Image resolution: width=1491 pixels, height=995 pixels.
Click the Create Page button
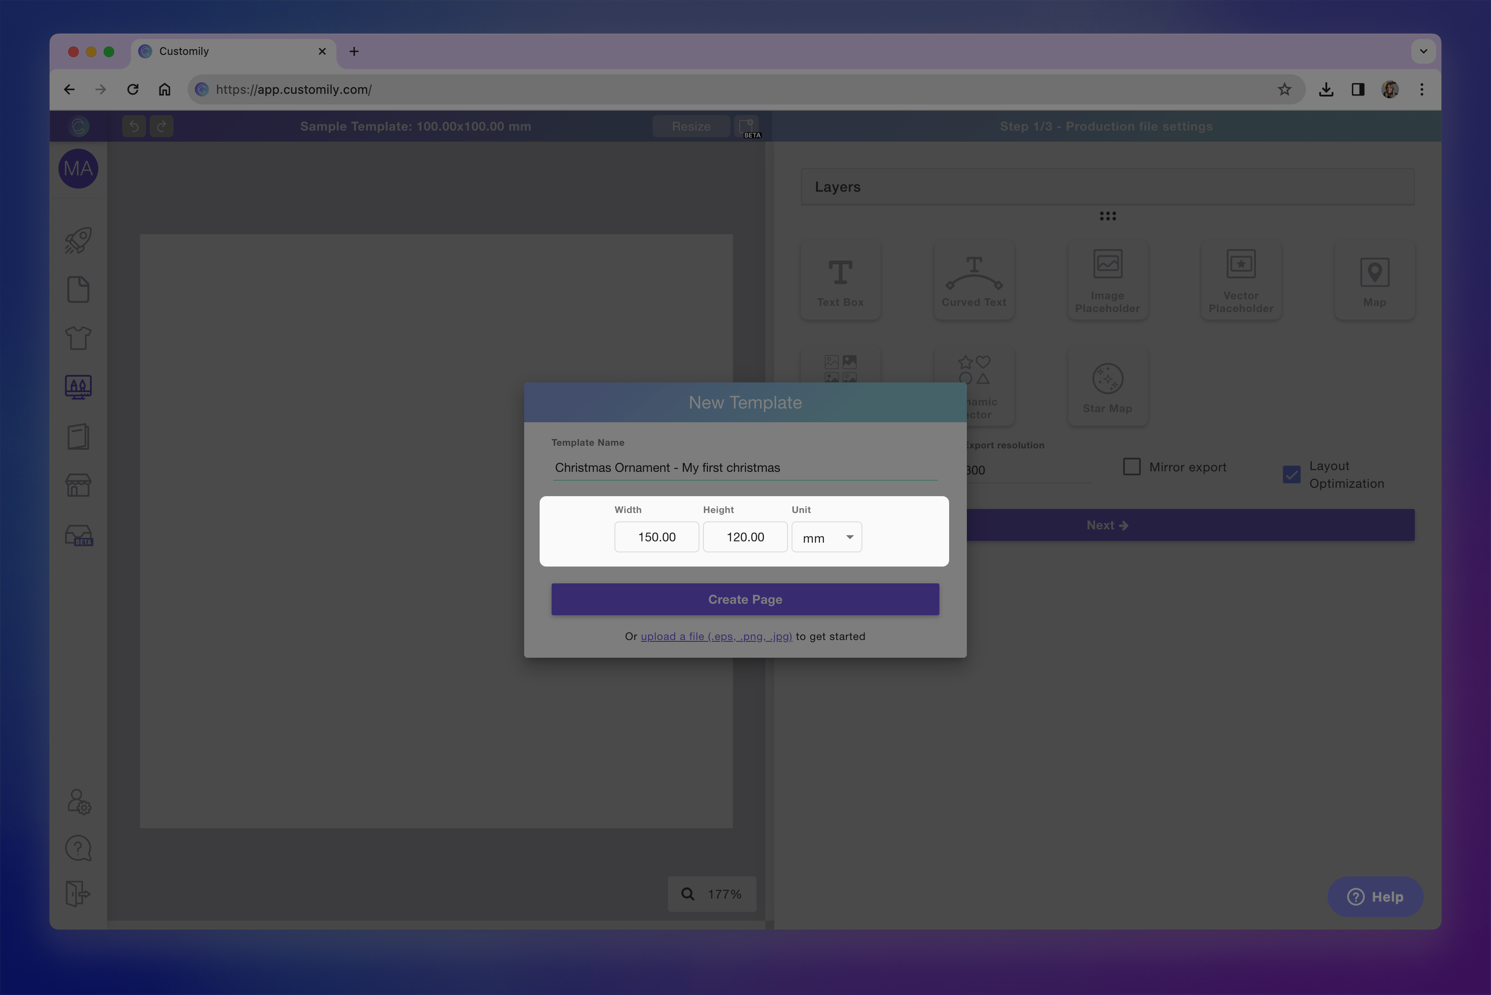coord(745,599)
